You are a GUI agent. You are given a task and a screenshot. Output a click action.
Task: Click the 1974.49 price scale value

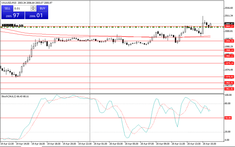pos(229,70)
